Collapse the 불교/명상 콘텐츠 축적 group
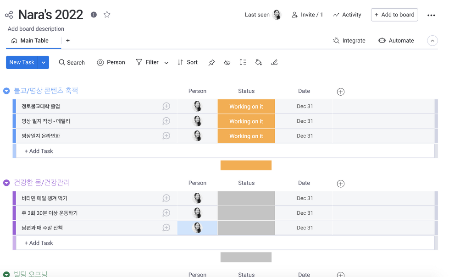 6,91
